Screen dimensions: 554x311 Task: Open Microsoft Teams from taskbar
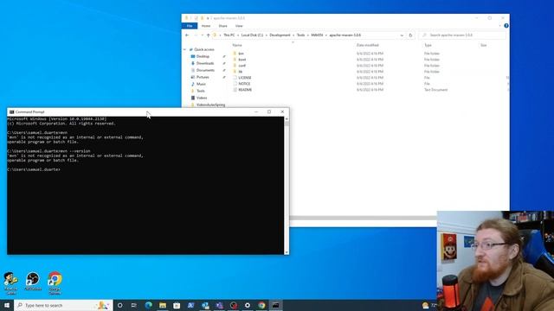(219, 305)
